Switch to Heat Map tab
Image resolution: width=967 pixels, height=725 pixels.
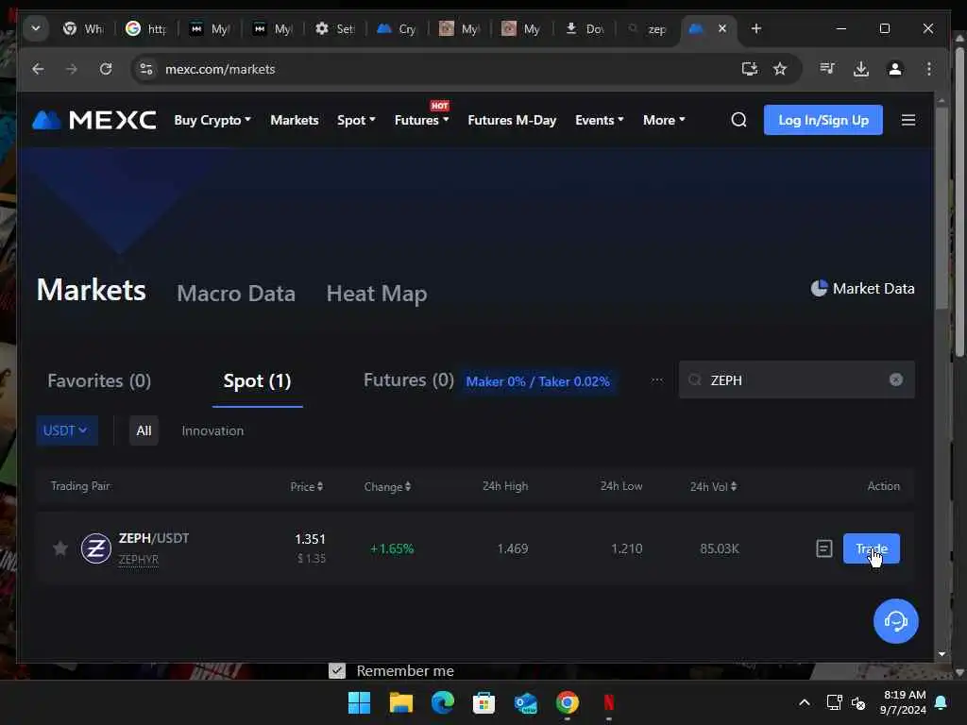pos(376,294)
